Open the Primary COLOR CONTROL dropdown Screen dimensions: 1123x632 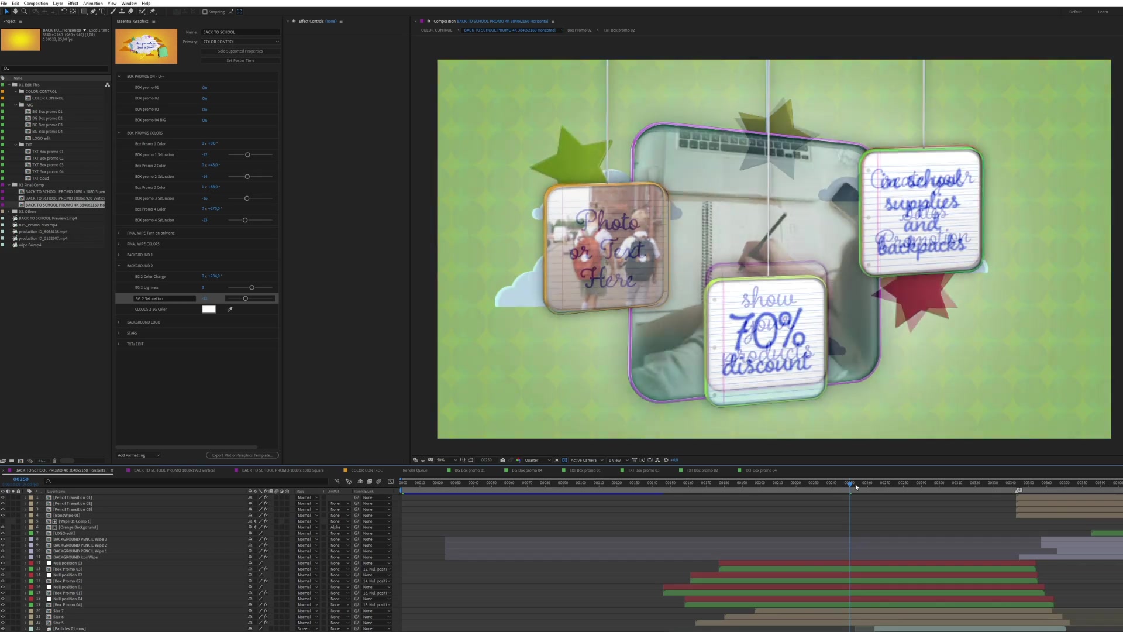pos(240,42)
